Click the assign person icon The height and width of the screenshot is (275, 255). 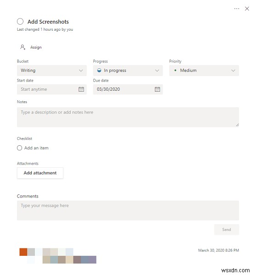click(23, 47)
